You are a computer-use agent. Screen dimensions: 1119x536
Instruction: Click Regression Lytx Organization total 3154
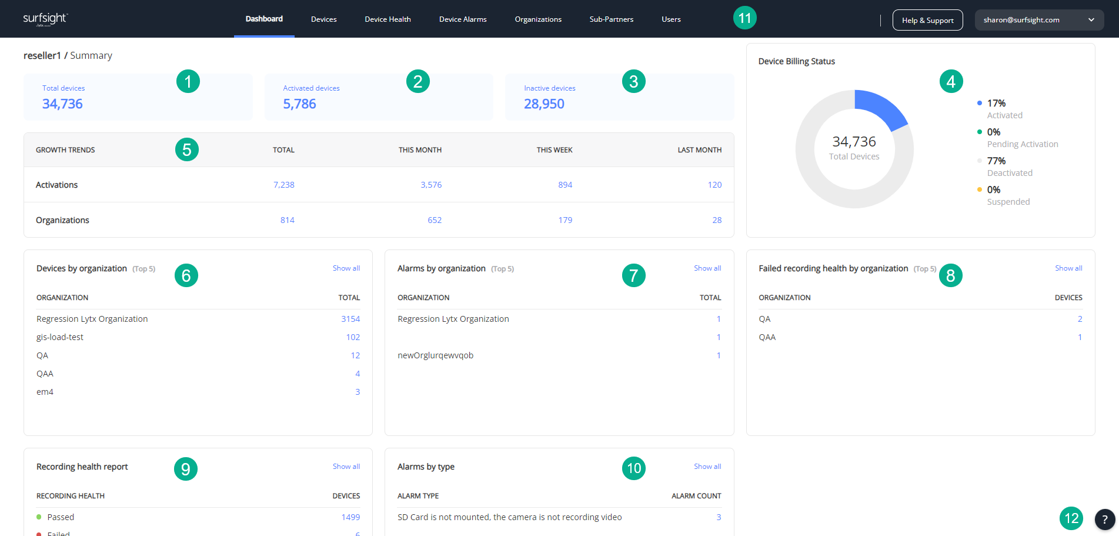pyautogui.click(x=350, y=319)
